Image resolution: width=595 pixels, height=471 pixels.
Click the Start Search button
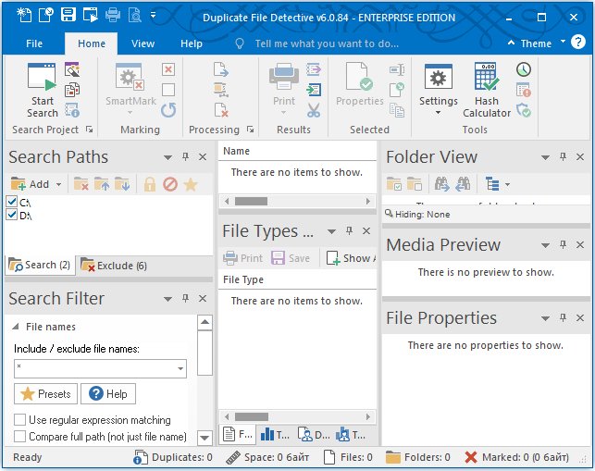pyautogui.click(x=43, y=91)
